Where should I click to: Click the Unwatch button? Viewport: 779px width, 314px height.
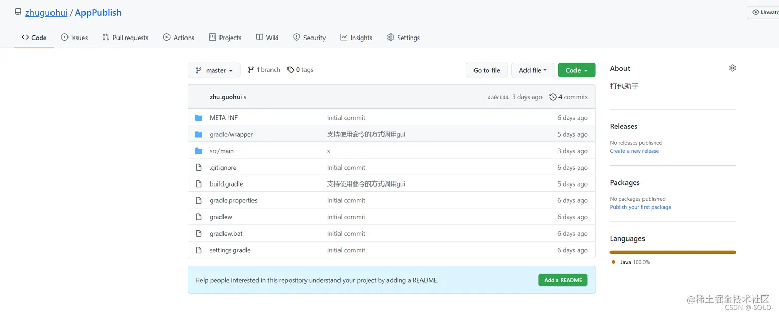[764, 12]
